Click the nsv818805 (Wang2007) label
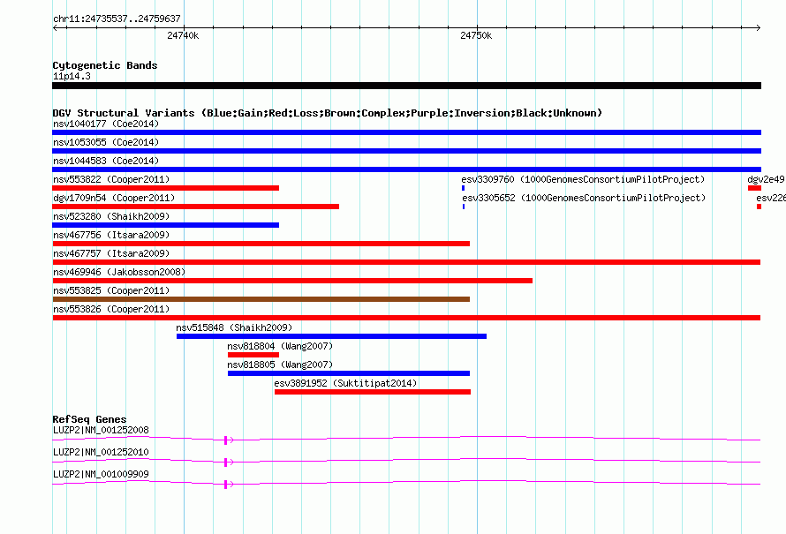The width and height of the screenshot is (786, 534). coord(280,365)
